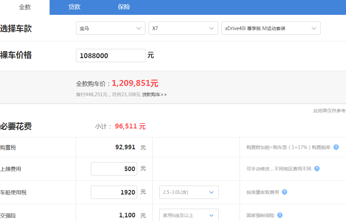Click the help icon beside 购置税 formula

336,147
